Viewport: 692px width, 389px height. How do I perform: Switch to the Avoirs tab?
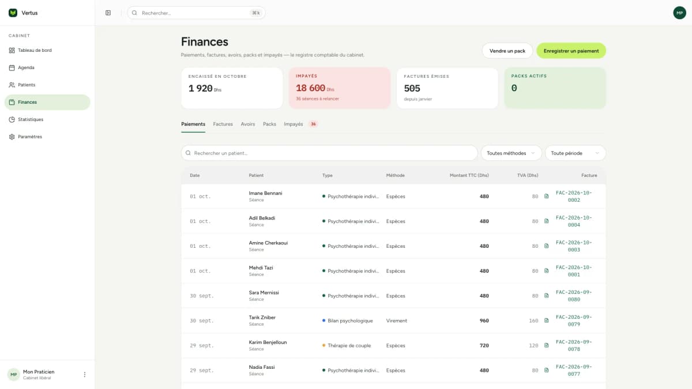[248, 124]
